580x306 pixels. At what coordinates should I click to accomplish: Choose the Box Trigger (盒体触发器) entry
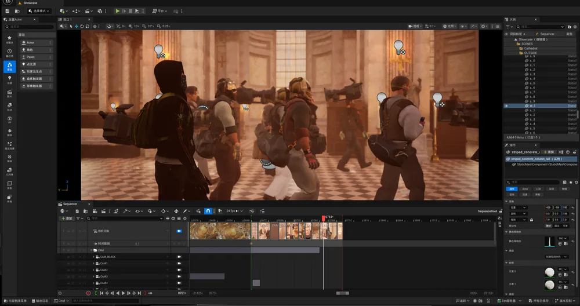pyautogui.click(x=36, y=79)
